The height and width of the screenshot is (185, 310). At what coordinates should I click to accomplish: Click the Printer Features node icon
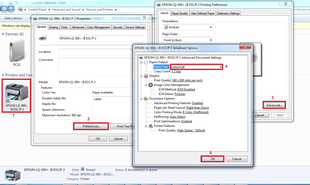click(151, 126)
